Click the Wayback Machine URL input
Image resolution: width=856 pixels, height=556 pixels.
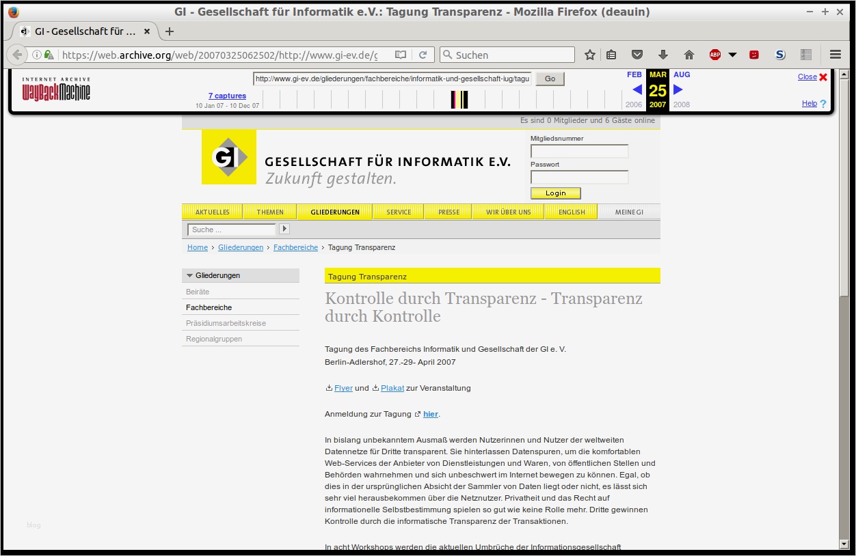392,79
